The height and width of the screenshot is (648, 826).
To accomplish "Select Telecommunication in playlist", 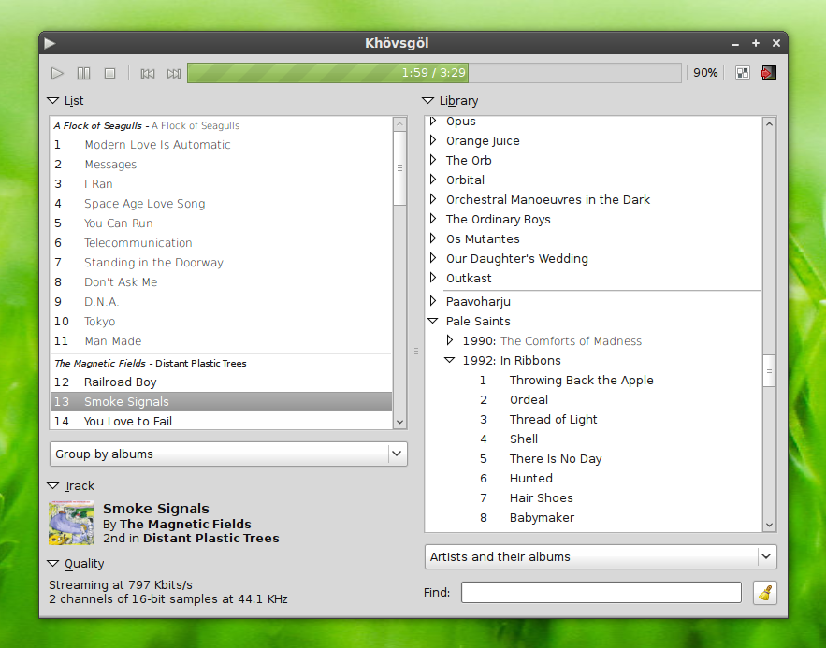I will [222, 243].
